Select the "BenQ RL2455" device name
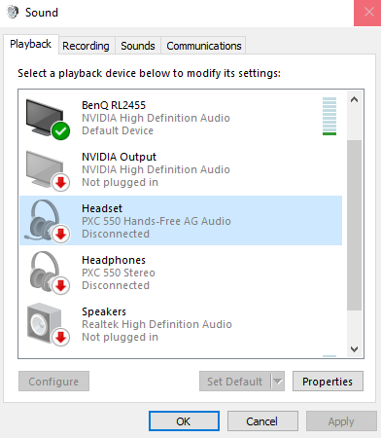Image resolution: width=381 pixels, height=438 pixels. coord(114,105)
